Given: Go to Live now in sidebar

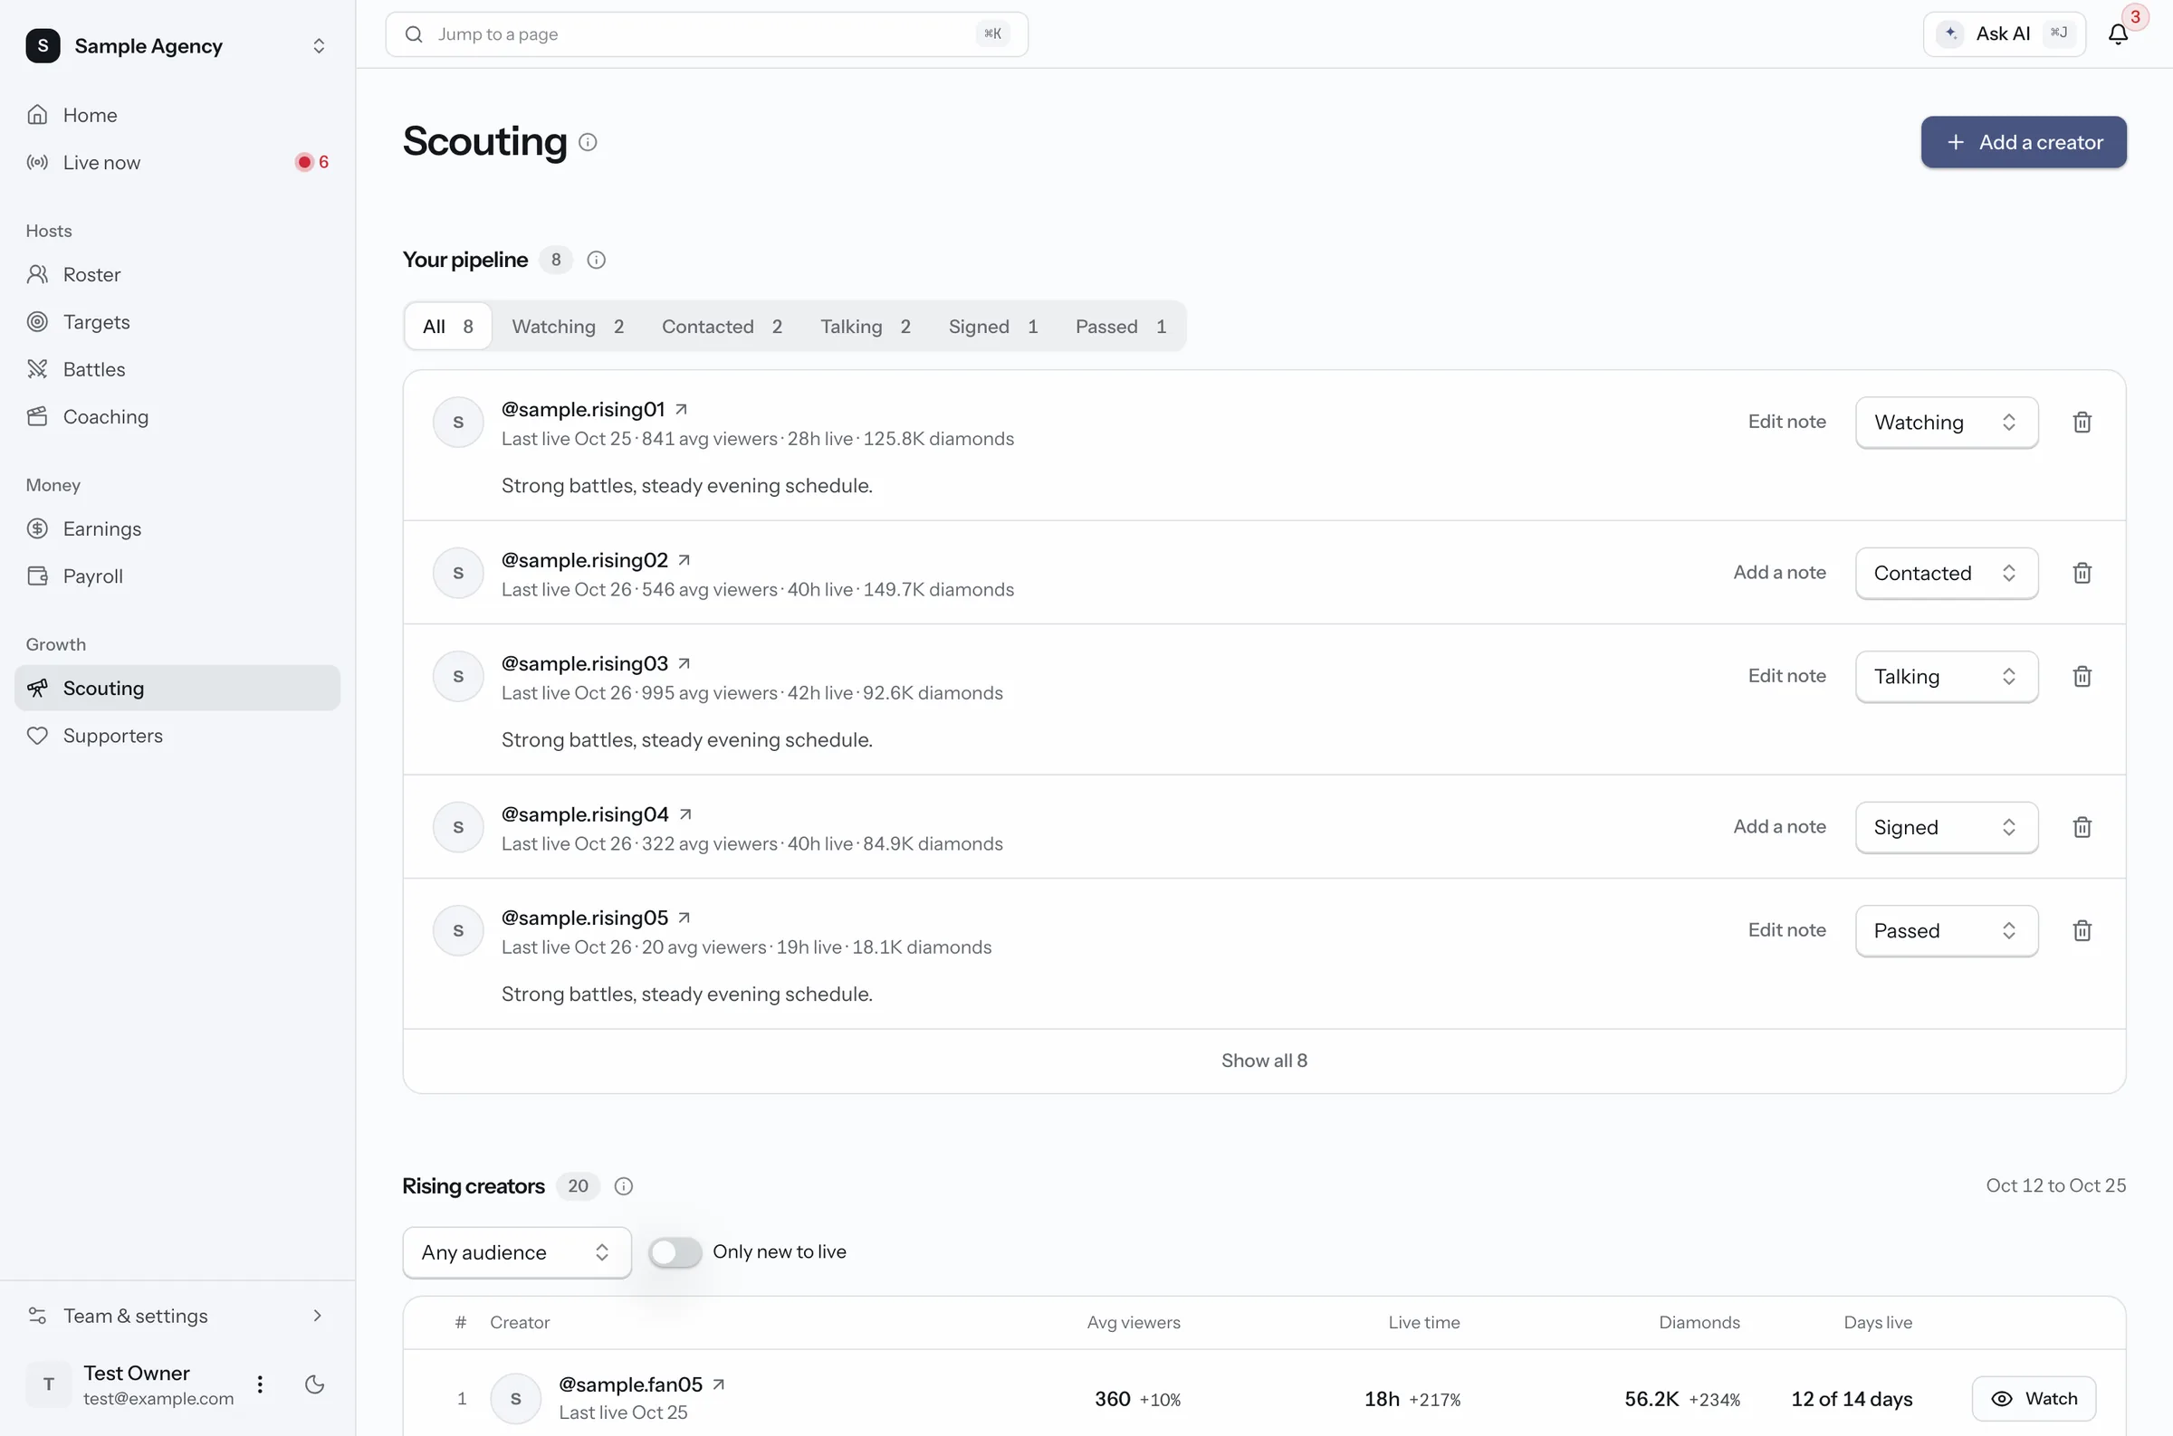Looking at the screenshot, I should coord(177,162).
